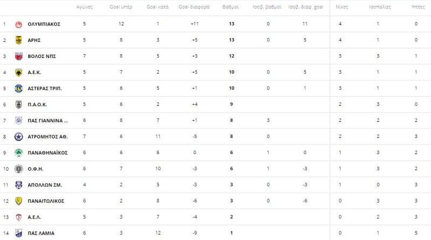Click the Άρης team crest icon
Viewport: 431px width, 240px height.
click(x=18, y=40)
